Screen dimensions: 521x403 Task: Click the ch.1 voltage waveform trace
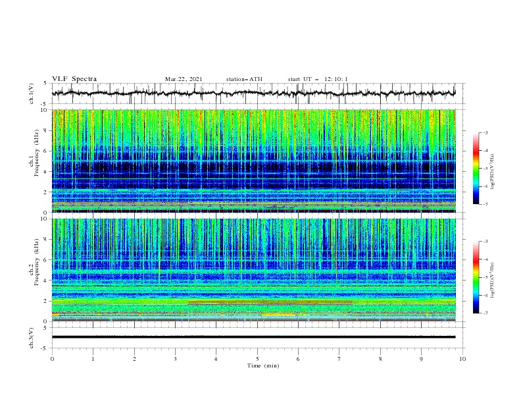(x=253, y=94)
